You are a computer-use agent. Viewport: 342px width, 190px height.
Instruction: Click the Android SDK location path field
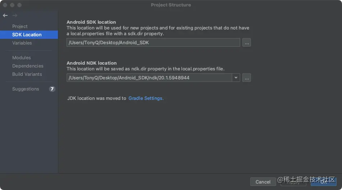[x=153, y=42]
